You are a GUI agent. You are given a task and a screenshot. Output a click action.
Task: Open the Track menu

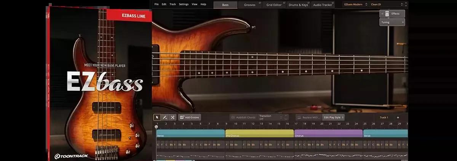tap(173, 4)
